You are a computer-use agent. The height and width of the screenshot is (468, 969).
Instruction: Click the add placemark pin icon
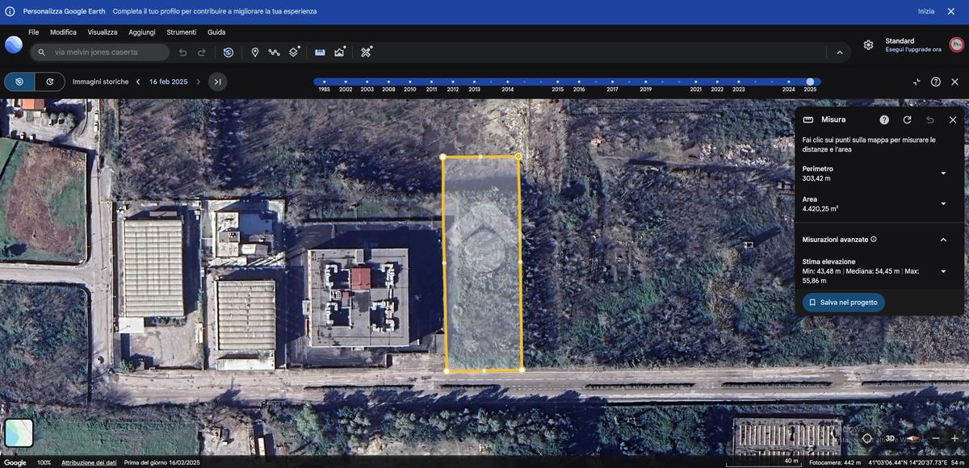point(255,52)
